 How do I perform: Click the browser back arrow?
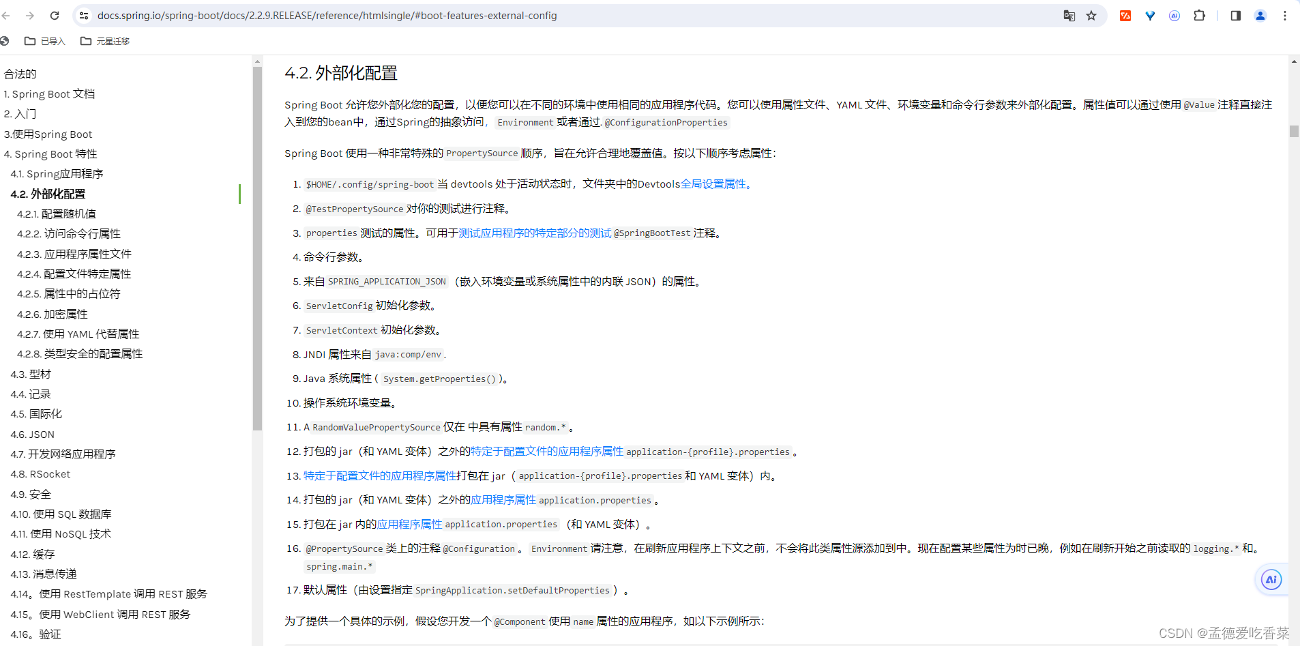coord(5,16)
